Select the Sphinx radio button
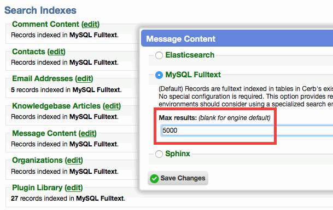333x210 pixels. point(159,154)
